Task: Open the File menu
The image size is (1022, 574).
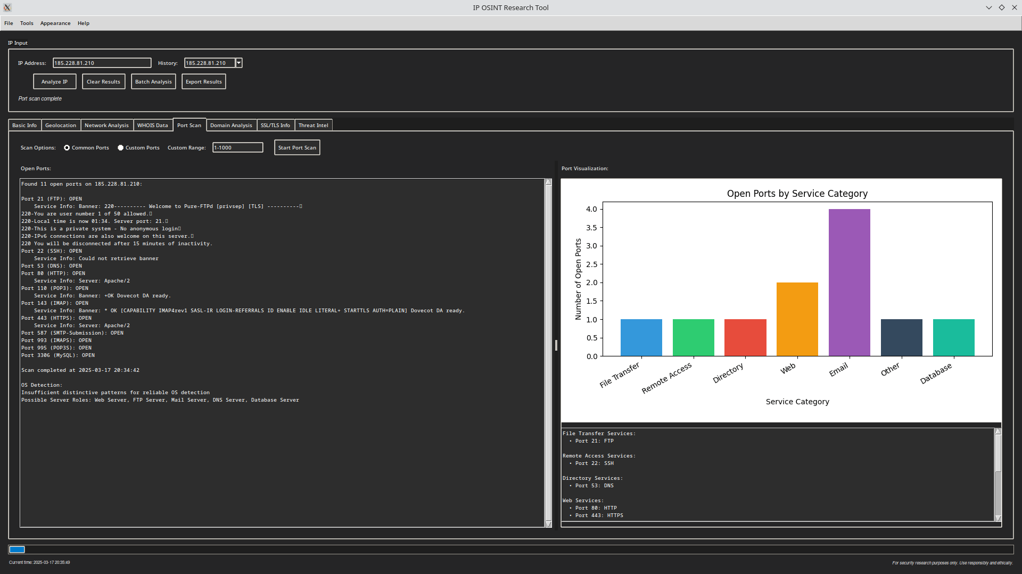Action: pyautogui.click(x=9, y=23)
